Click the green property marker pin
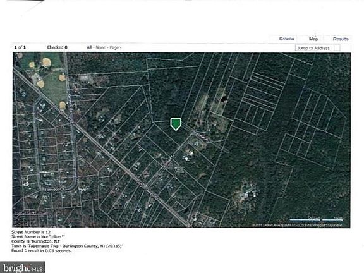This screenshot has height=273, width=364. [176, 124]
